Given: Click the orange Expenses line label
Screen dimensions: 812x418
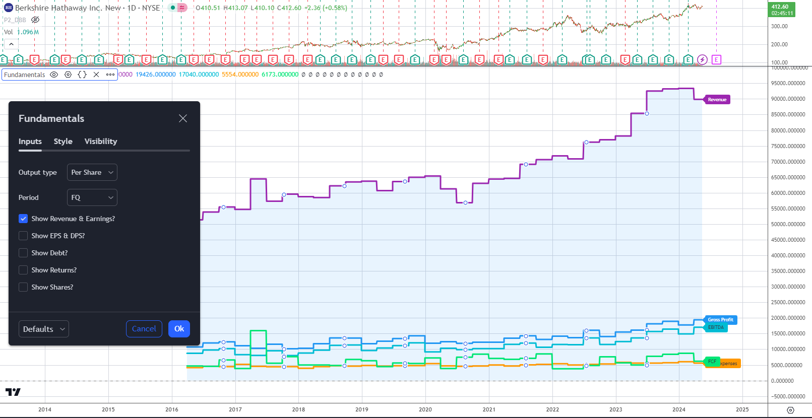Looking at the screenshot, I should tap(729, 364).
